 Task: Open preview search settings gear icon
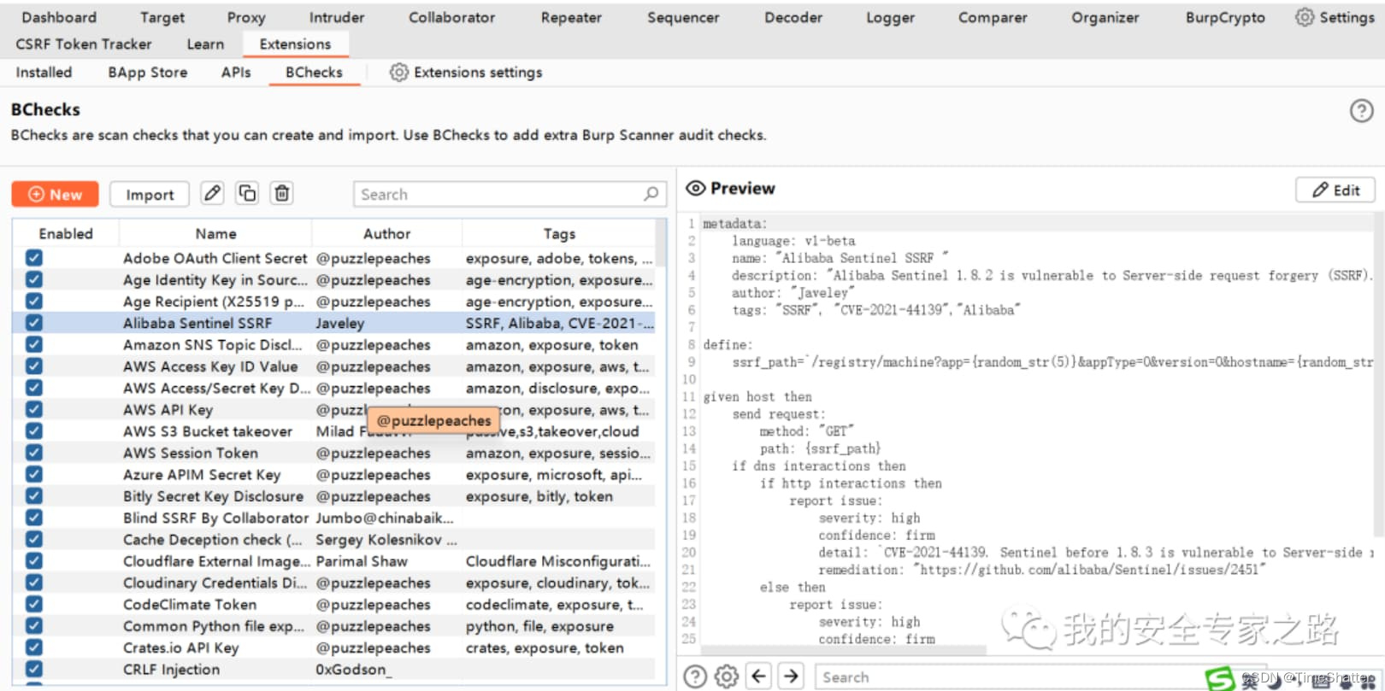pyautogui.click(x=727, y=676)
